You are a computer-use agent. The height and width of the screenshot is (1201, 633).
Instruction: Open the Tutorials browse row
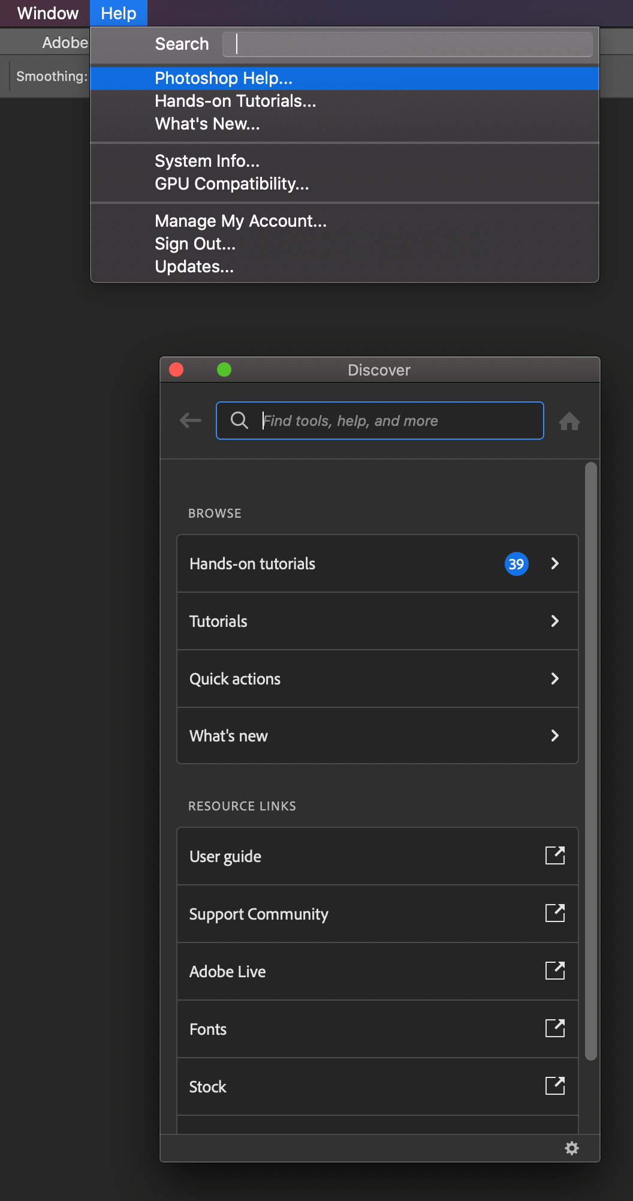pos(378,621)
